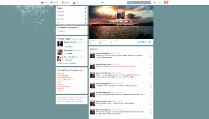209x119 pixels.
Task: Open #WinterGames hashtag
Action: click(130, 66)
